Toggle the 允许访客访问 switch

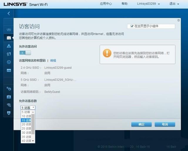pyautogui.click(x=25, y=53)
